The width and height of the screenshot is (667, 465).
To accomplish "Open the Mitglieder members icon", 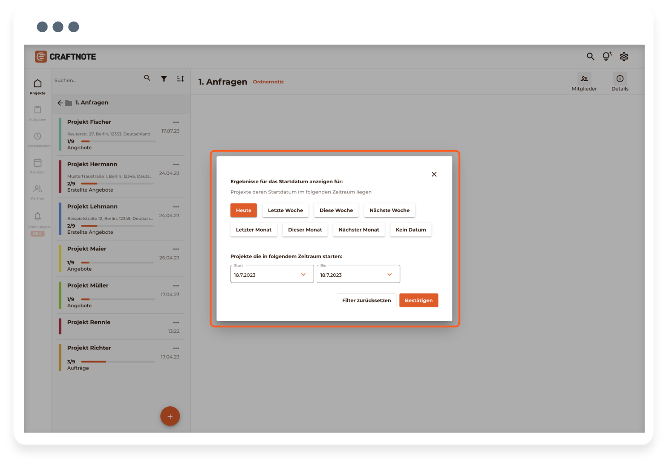I will (584, 79).
